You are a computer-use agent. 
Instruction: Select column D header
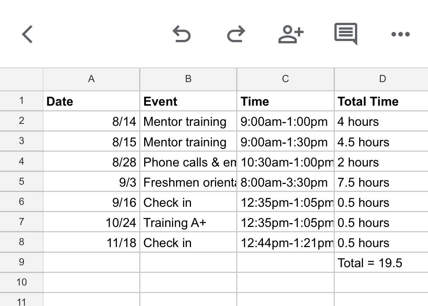pyautogui.click(x=382, y=79)
